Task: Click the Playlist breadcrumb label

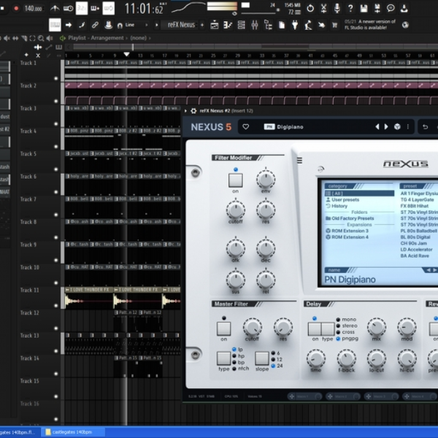Action: pyautogui.click(x=77, y=38)
